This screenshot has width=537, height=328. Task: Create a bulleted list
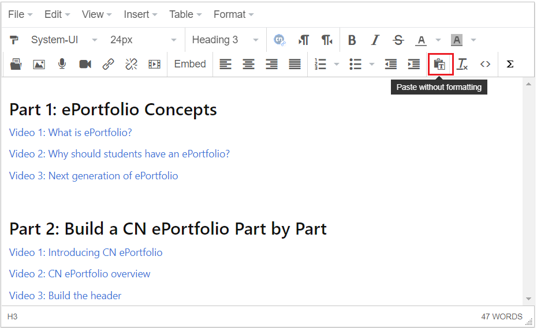(356, 64)
